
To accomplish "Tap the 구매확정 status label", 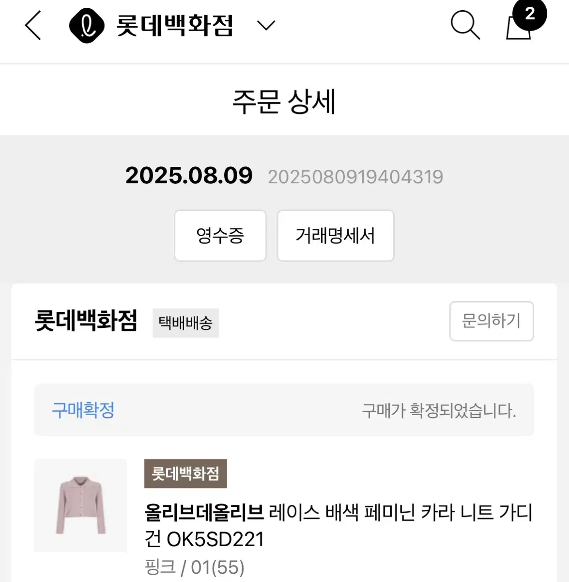I will click(x=83, y=410).
